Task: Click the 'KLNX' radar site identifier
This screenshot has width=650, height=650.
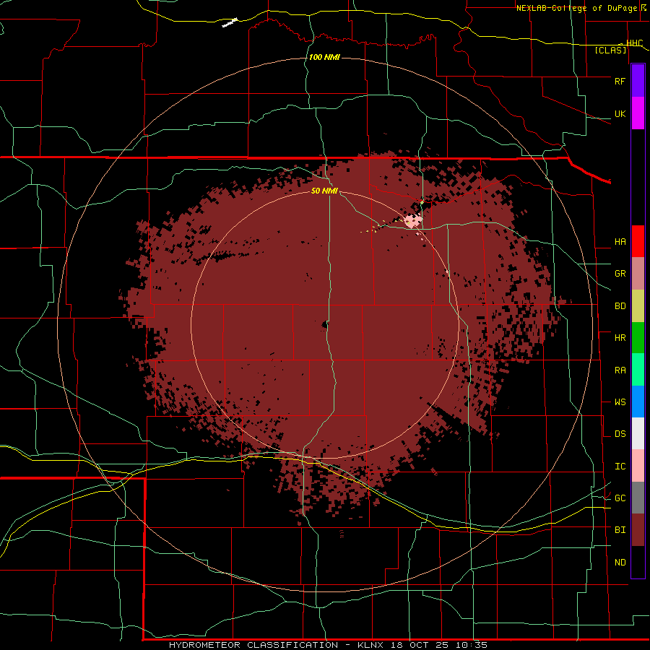Action: pyautogui.click(x=370, y=645)
